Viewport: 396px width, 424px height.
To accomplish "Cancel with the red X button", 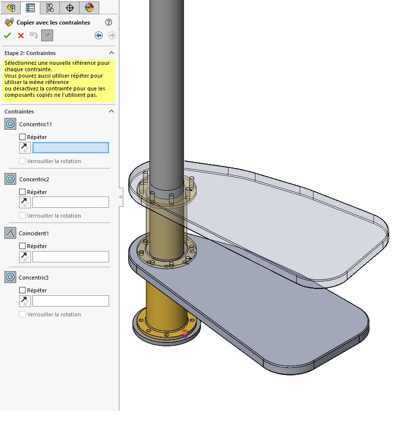I will pos(21,35).
